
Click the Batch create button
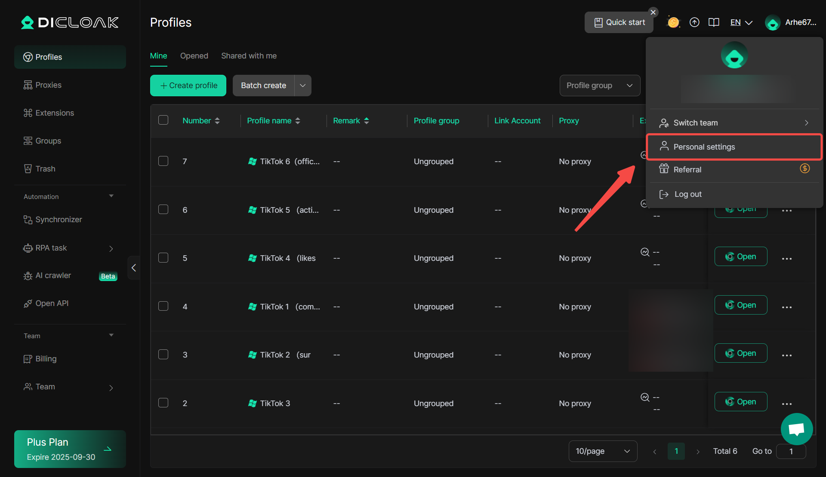[263, 86]
